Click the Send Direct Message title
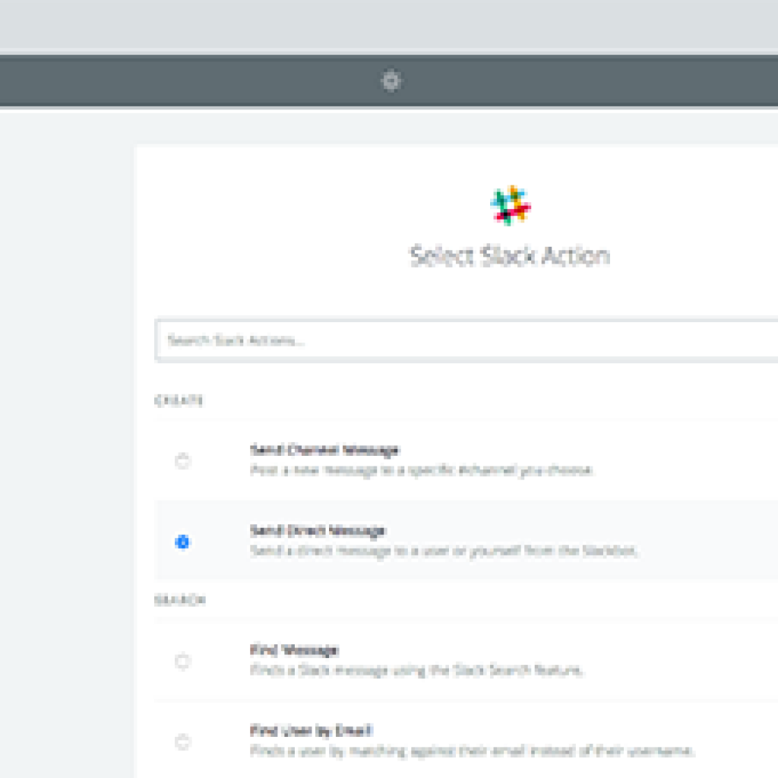This screenshot has height=778, width=778. (x=318, y=531)
